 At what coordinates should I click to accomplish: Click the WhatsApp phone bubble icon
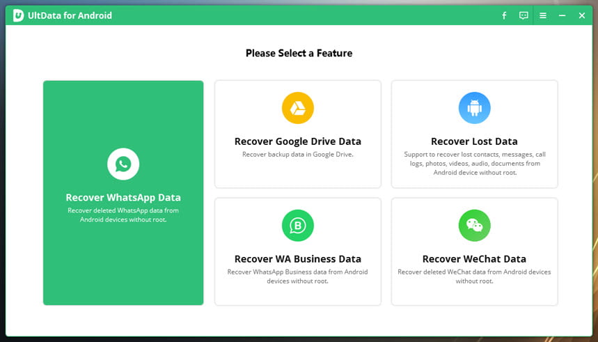[x=123, y=164]
